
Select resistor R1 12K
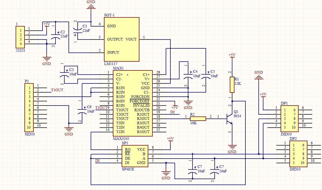pyautogui.click(x=232, y=85)
